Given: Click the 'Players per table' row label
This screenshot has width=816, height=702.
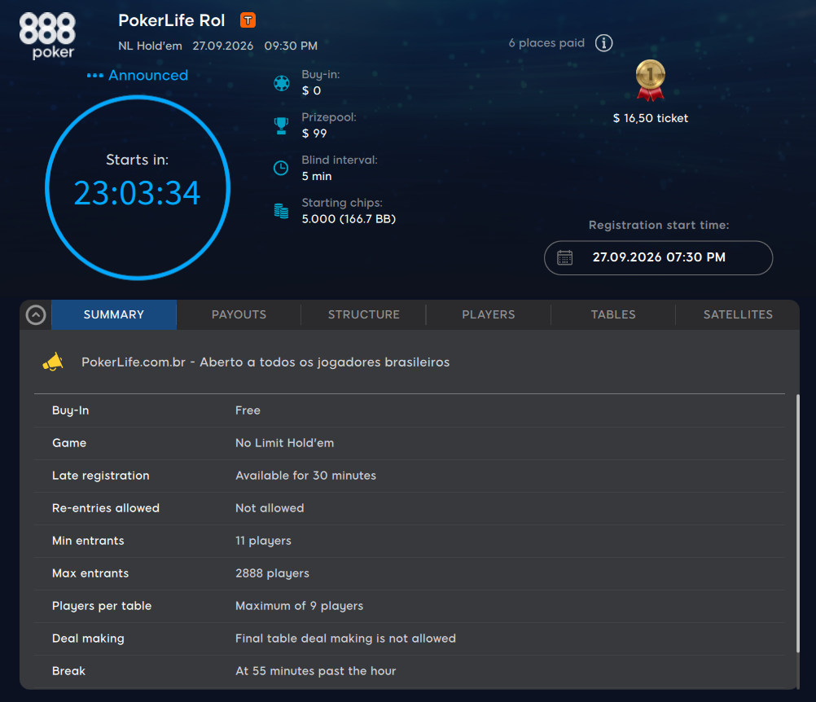Looking at the screenshot, I should [102, 606].
